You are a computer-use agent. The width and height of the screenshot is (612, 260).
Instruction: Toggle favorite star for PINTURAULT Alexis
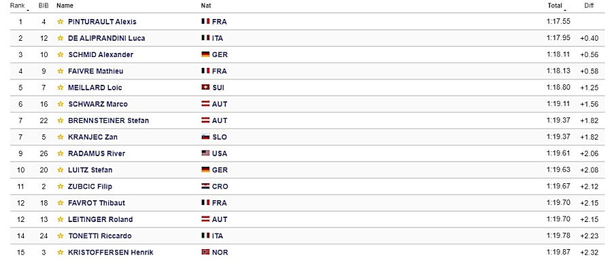(x=60, y=22)
